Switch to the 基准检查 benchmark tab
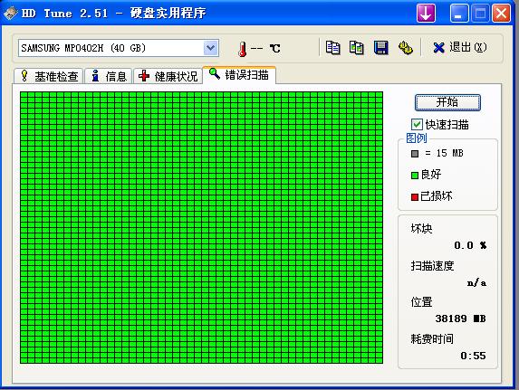The height and width of the screenshot is (390, 519). 49,76
